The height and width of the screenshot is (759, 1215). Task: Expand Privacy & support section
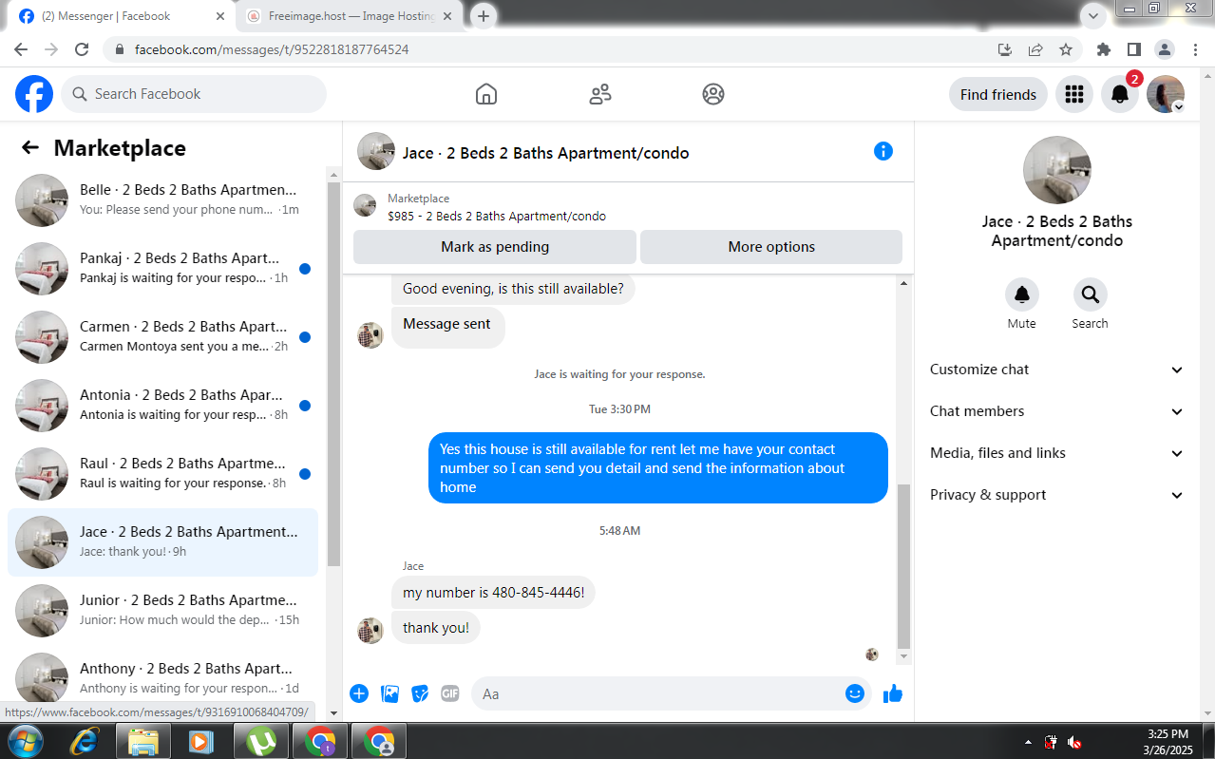tap(1056, 495)
